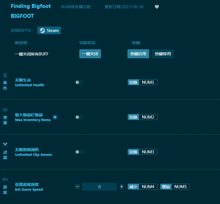Click NUM1 hotkey binding for Unlimited Health
This screenshot has height=204, width=220.
tap(148, 82)
